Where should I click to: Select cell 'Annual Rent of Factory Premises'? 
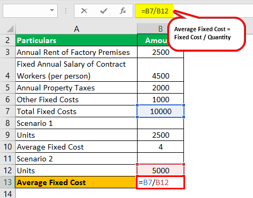pos(76,52)
